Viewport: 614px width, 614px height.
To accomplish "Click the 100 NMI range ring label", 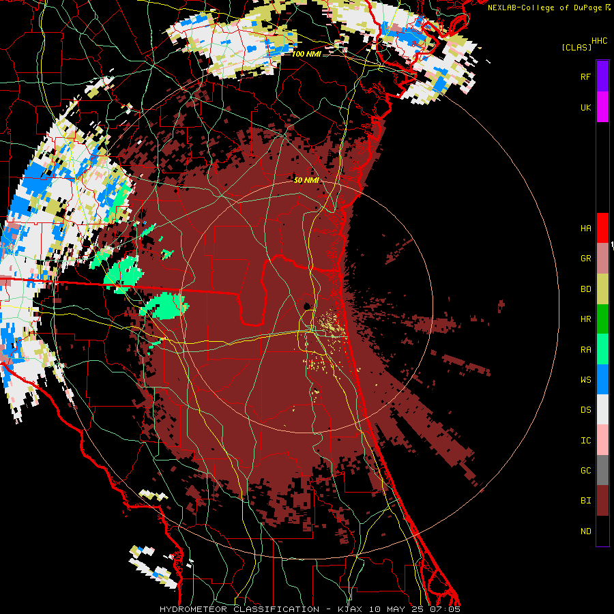I will coord(306,54).
